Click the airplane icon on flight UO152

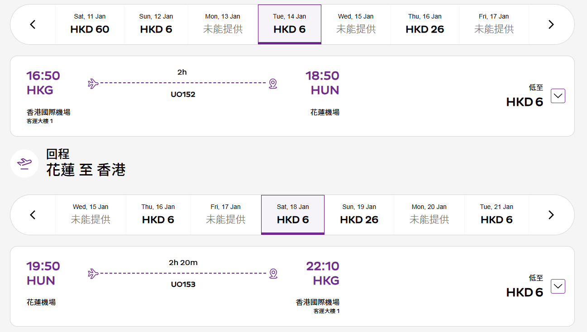(x=93, y=83)
